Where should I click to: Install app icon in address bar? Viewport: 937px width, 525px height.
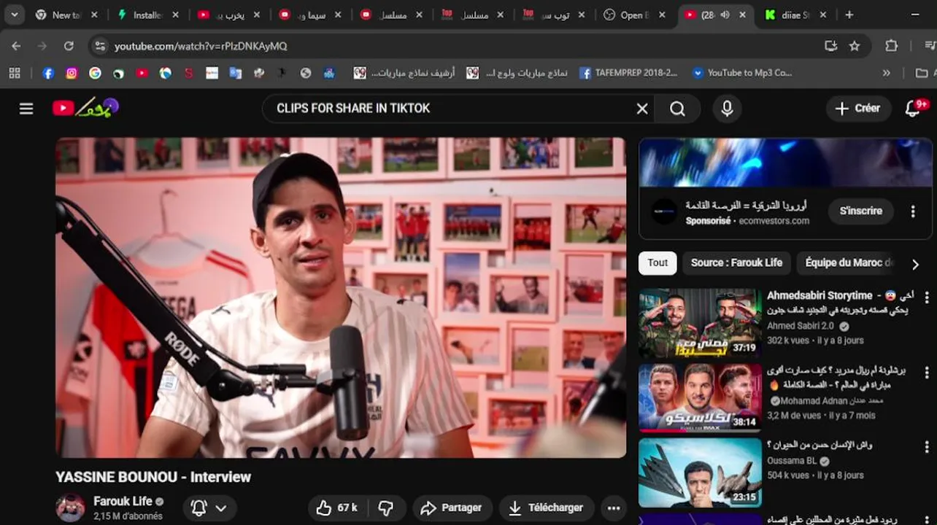(830, 46)
